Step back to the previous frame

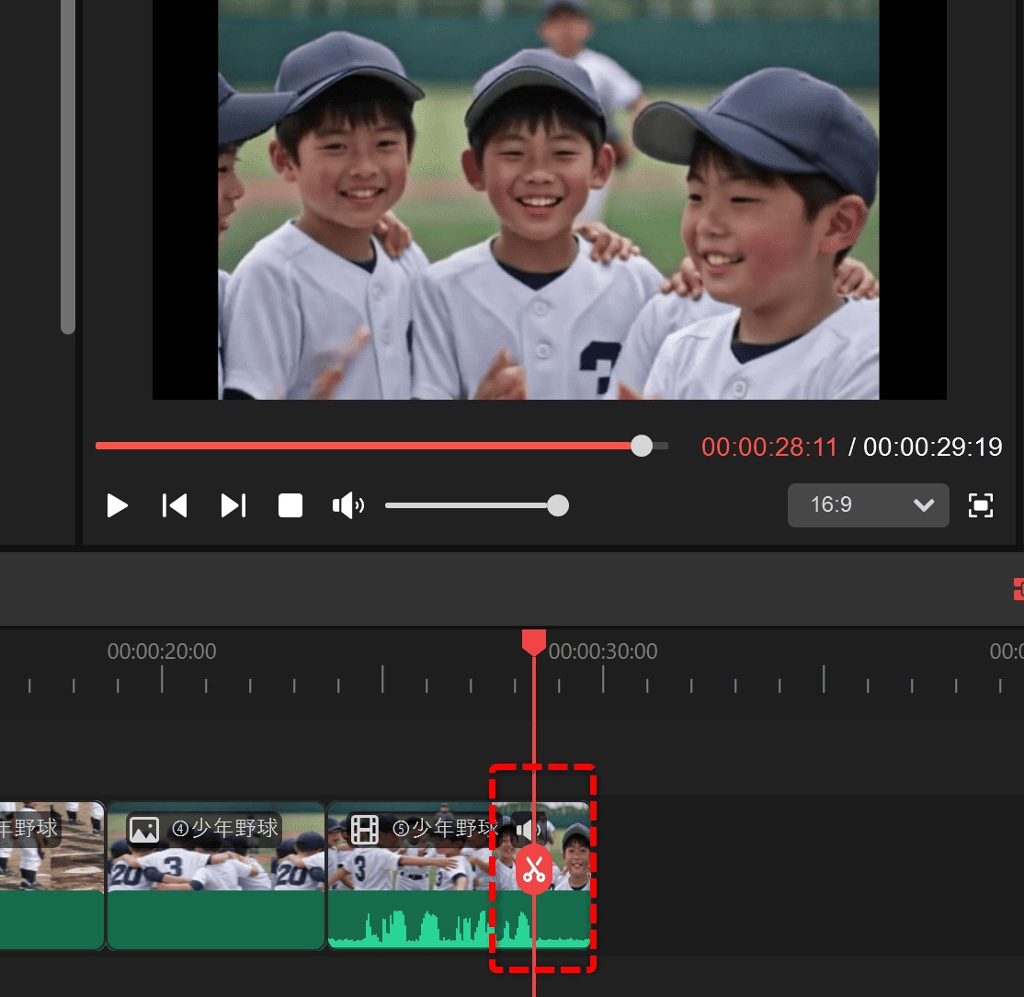click(x=175, y=505)
